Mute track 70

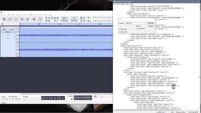tap(4, 30)
